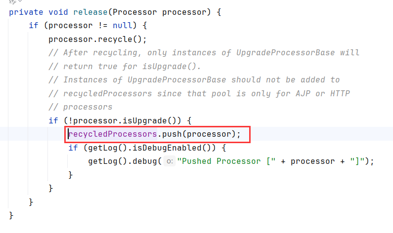Click the 'private' keyword of the method
Screen dimensions: 393x233
pos(26,12)
